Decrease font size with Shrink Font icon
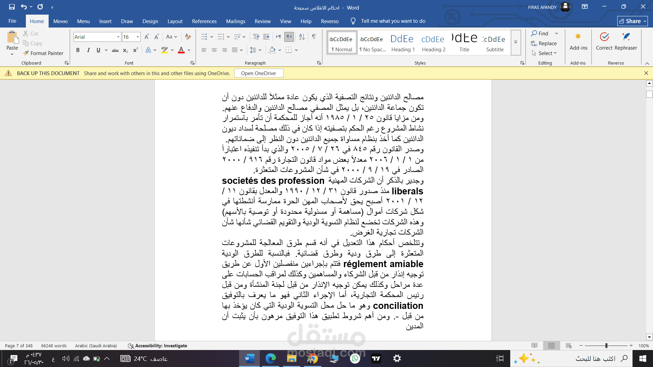This screenshot has height=367, width=653. [156, 37]
